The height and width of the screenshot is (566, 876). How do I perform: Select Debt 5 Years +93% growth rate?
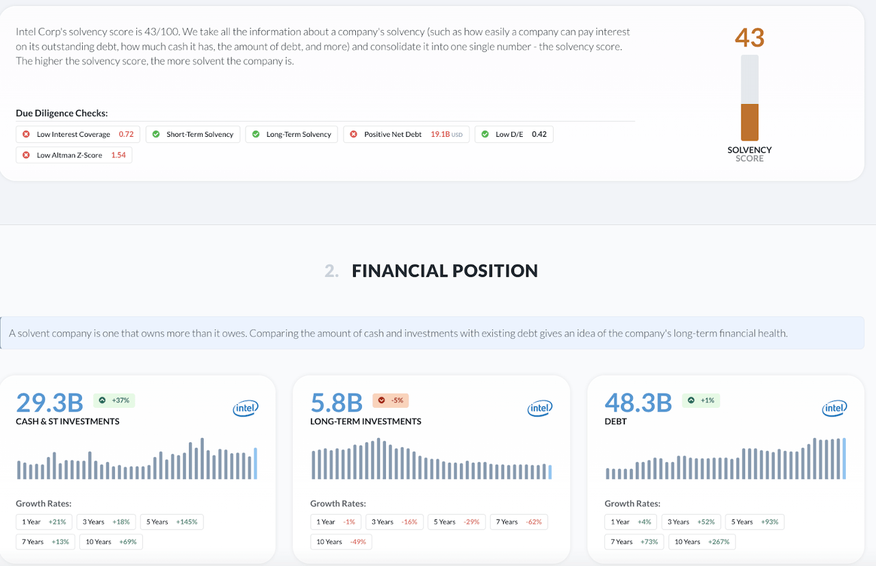pyautogui.click(x=755, y=522)
